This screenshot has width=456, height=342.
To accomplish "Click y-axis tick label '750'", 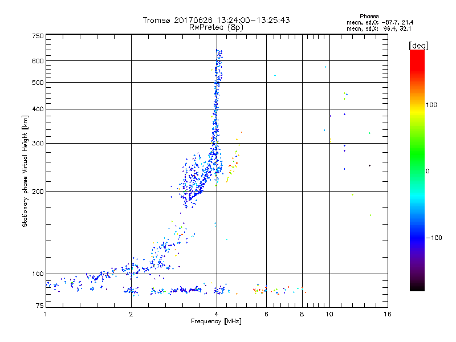I will pyautogui.click(x=38, y=36).
